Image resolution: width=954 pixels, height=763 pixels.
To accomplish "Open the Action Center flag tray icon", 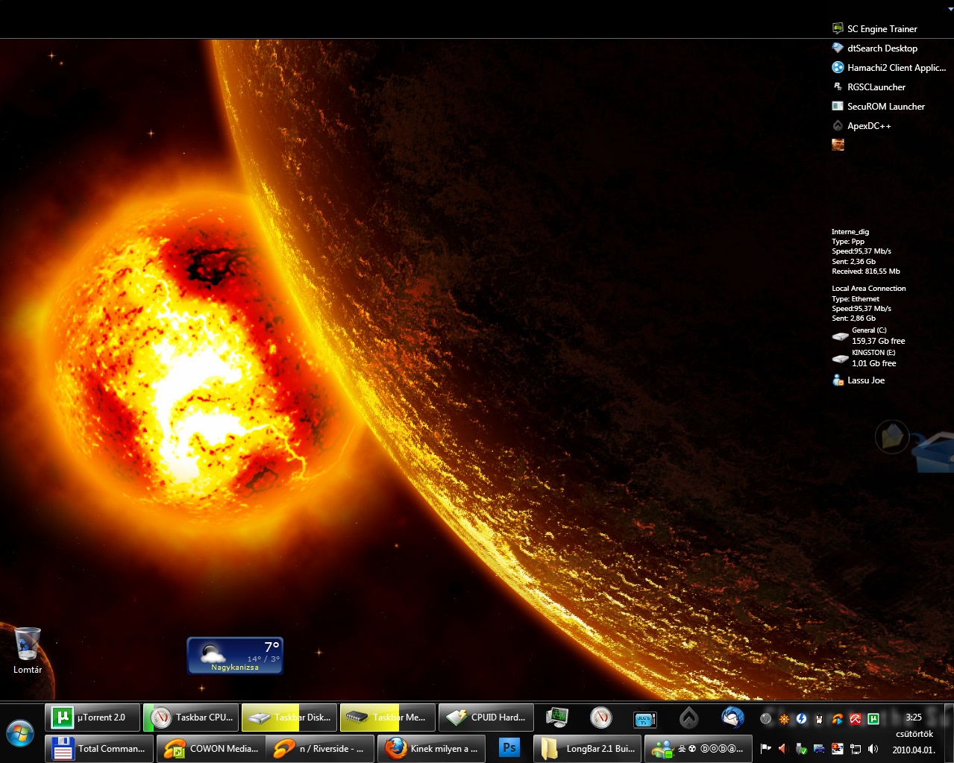I will [x=765, y=749].
